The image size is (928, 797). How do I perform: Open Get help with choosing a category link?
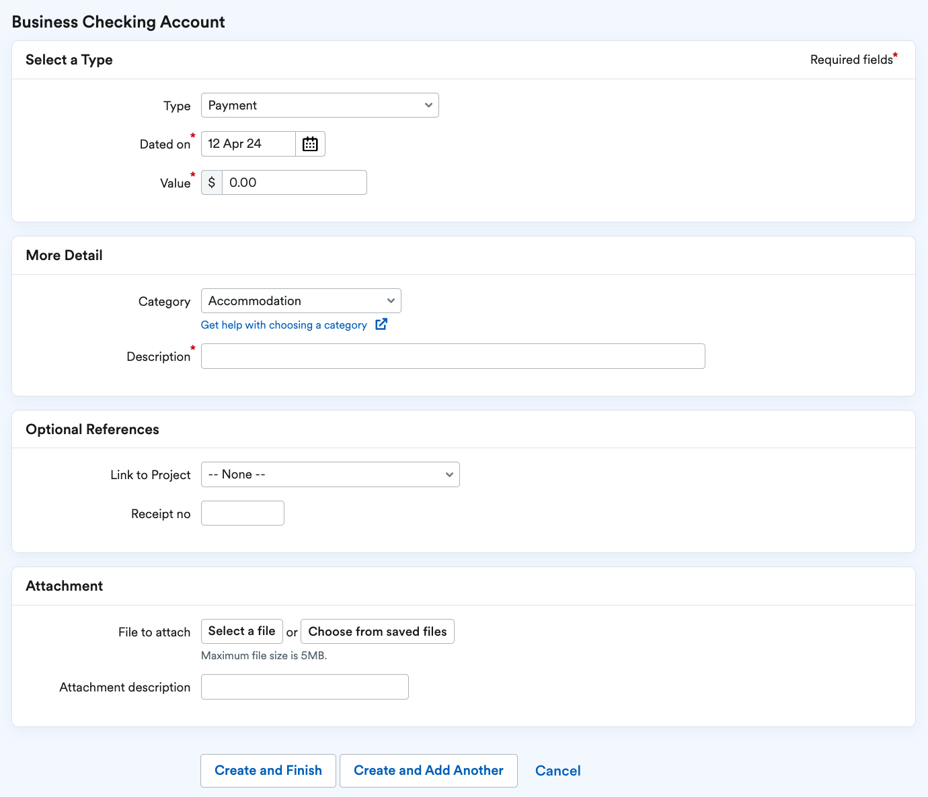point(284,325)
